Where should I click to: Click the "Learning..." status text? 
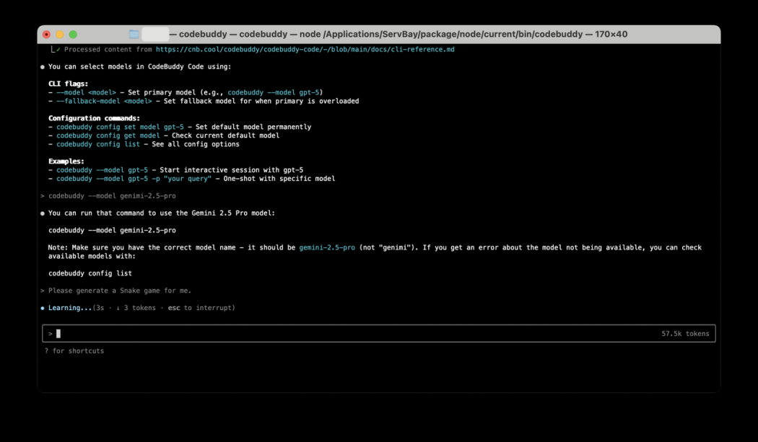(x=69, y=308)
